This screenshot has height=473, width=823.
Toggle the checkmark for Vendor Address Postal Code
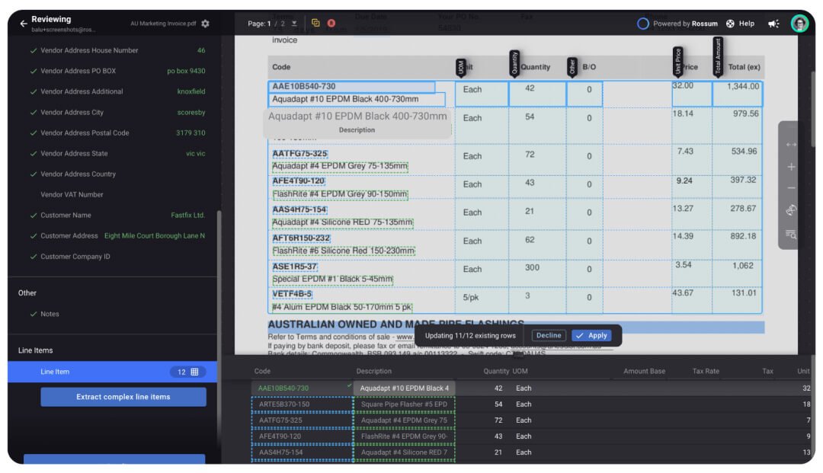coord(33,133)
